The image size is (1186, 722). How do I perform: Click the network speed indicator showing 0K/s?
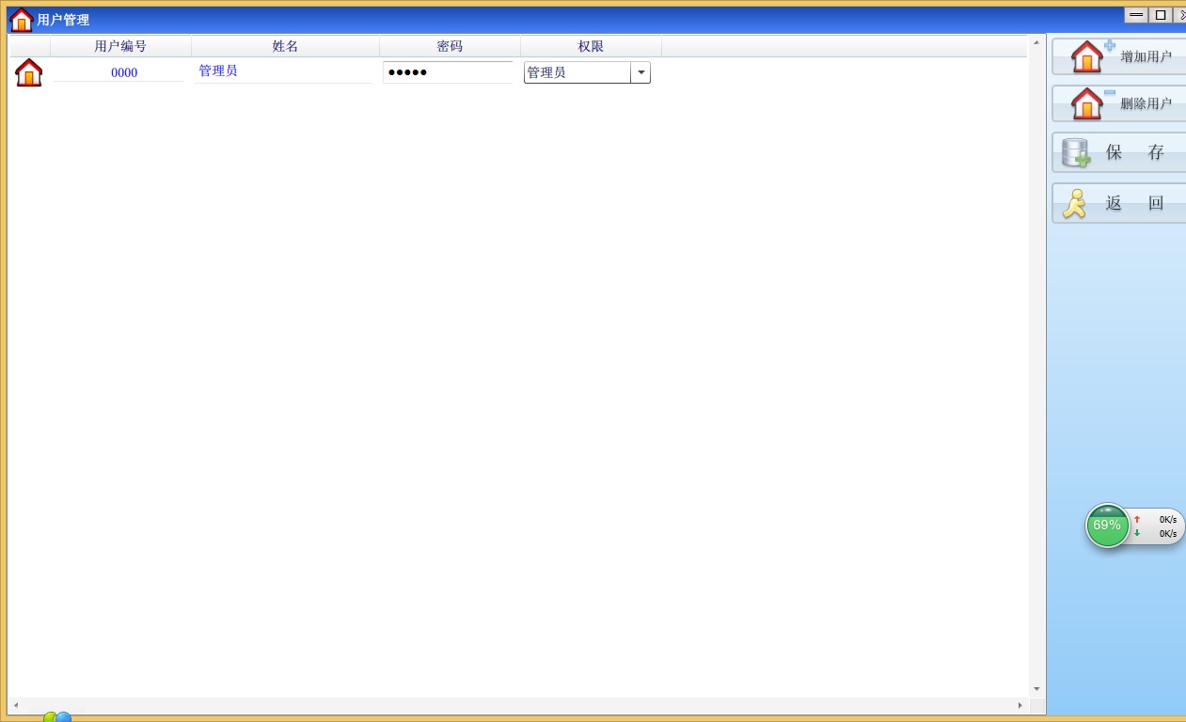click(x=1157, y=526)
